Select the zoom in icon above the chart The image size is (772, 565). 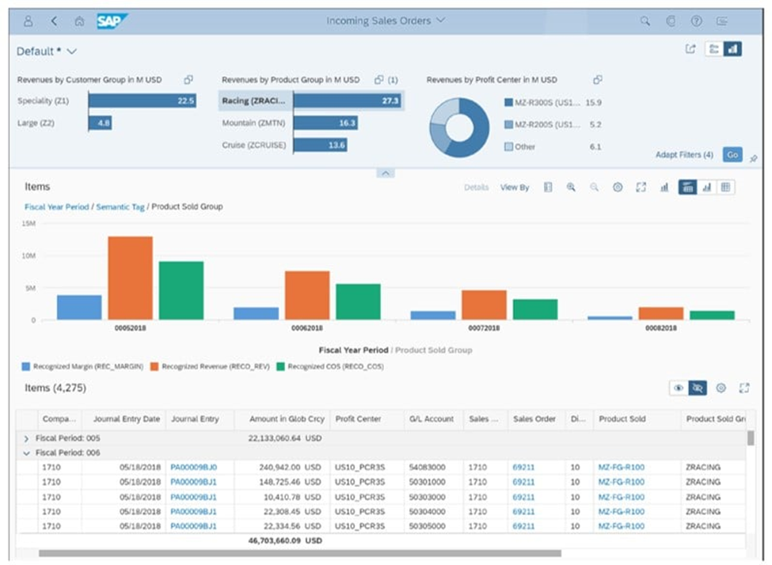pyautogui.click(x=570, y=188)
